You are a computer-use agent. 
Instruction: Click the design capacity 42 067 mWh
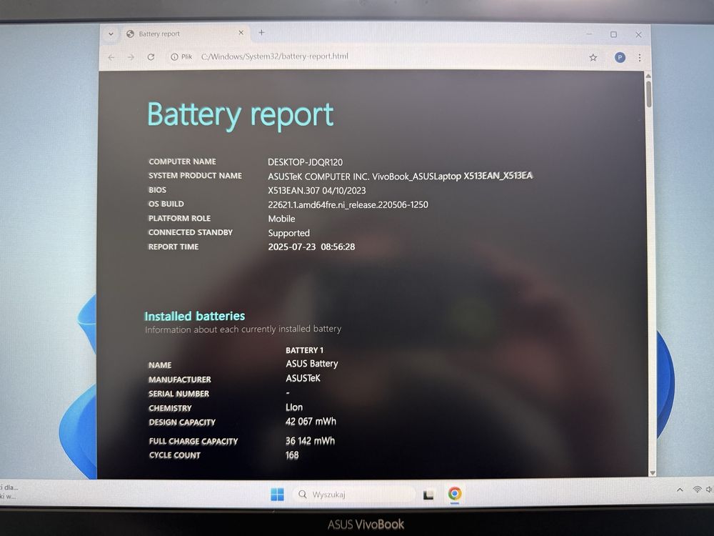pos(311,422)
